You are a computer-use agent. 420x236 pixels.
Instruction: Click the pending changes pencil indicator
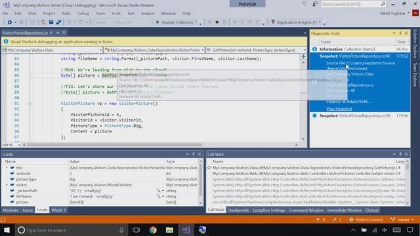coord(337,220)
